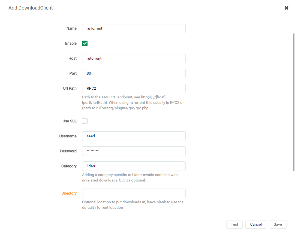
Task: Click the Add DownloadClient dialog title
Action: coord(31,8)
